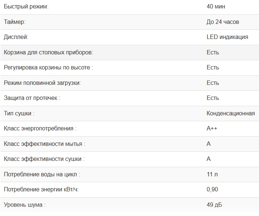The image size is (259, 216).
Task: Click "Регулировка корзины по высоте" label
Action: click(x=48, y=68)
